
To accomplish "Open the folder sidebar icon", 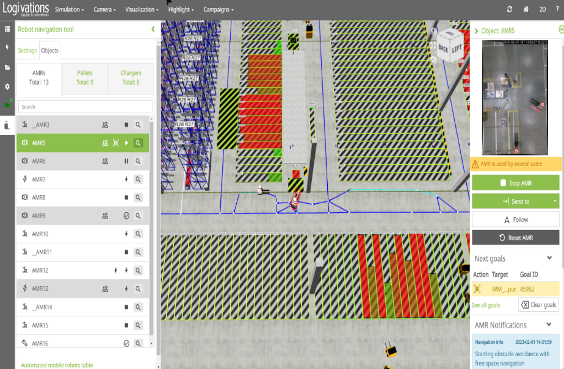I will pos(7,67).
